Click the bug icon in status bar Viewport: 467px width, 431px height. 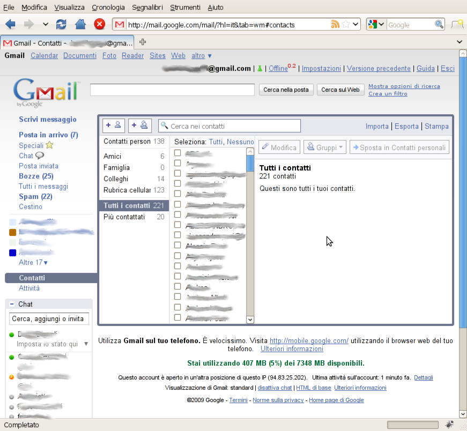[x=449, y=424]
